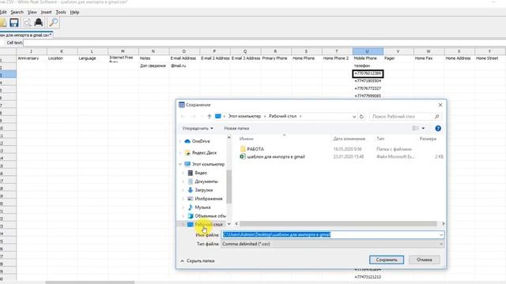Select Яндекс.Диск in the navigation pane
The width and height of the screenshot is (506, 284).
coord(204,152)
